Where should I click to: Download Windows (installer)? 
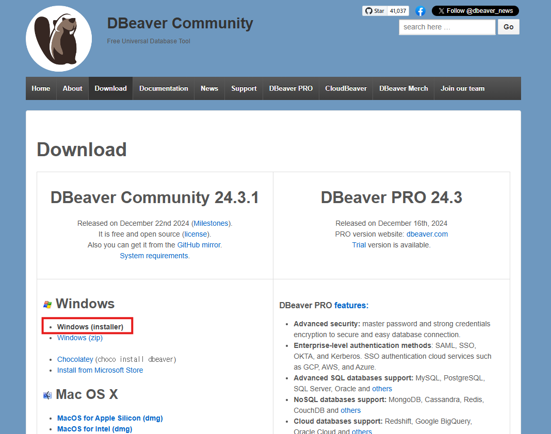coord(90,327)
